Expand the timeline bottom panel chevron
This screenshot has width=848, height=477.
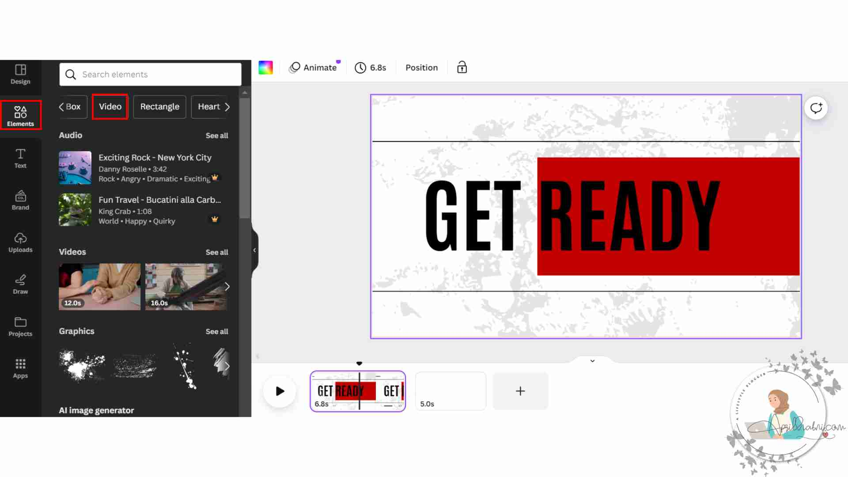tap(592, 360)
